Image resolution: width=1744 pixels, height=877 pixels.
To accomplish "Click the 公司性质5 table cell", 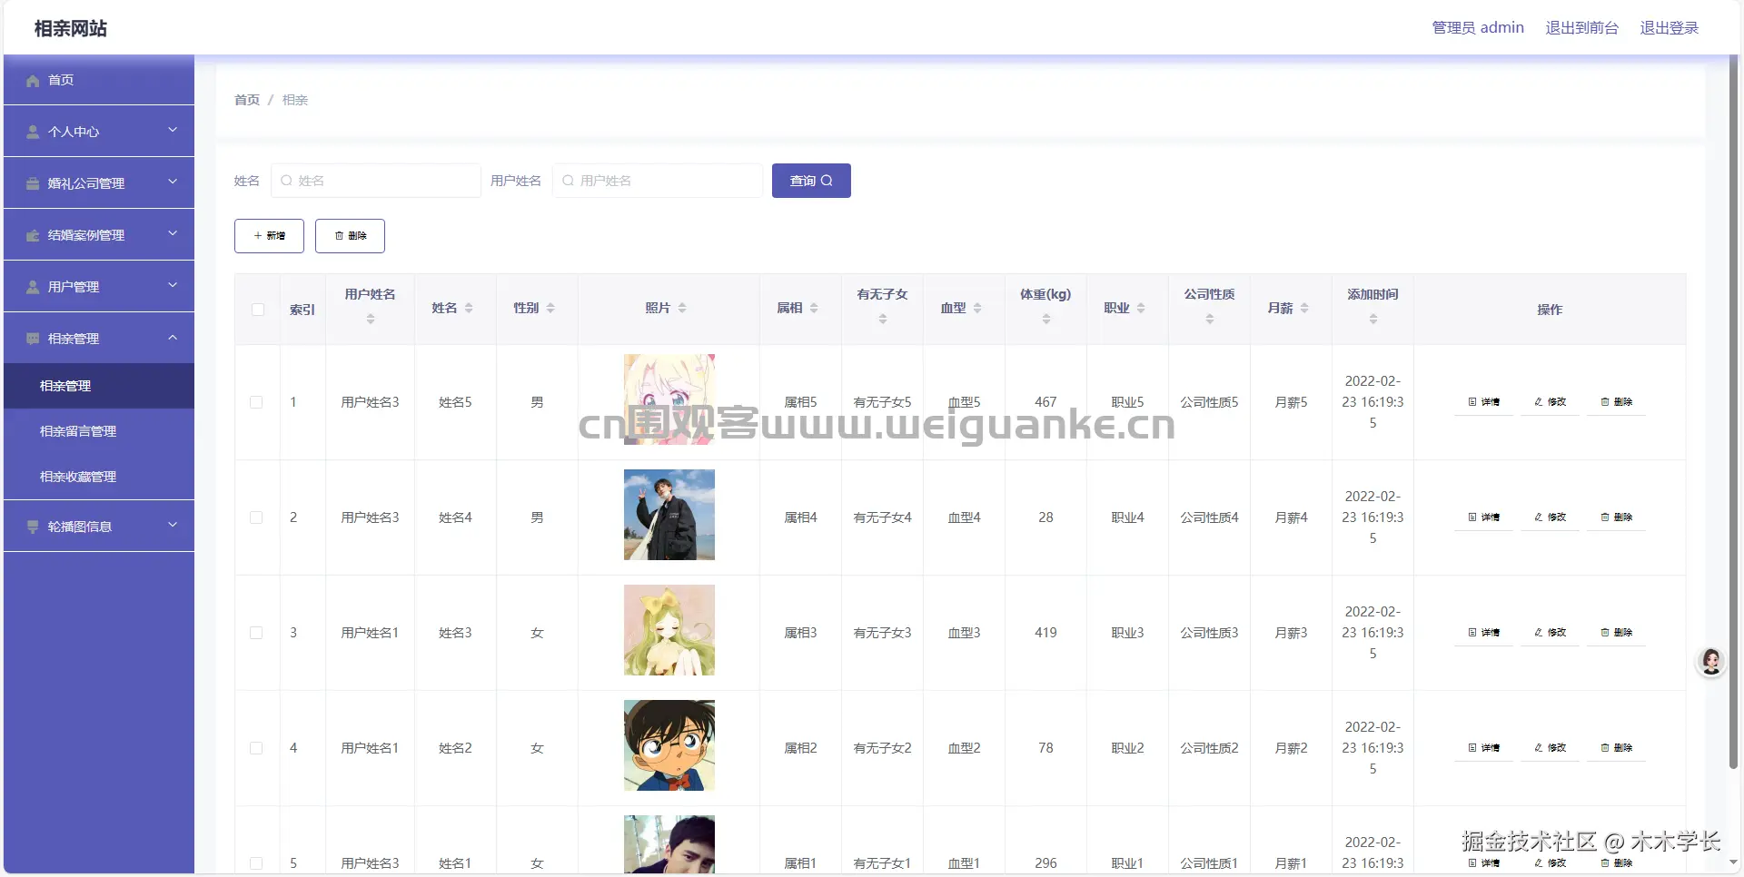I will pyautogui.click(x=1209, y=402).
